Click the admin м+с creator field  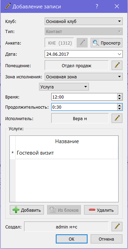coord(67,227)
